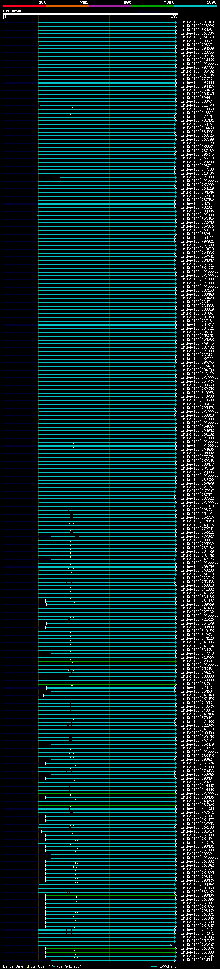Select the UniRef100_Q6H4L2 label
Screen dimensions: 220x969
click(x=197, y=90)
